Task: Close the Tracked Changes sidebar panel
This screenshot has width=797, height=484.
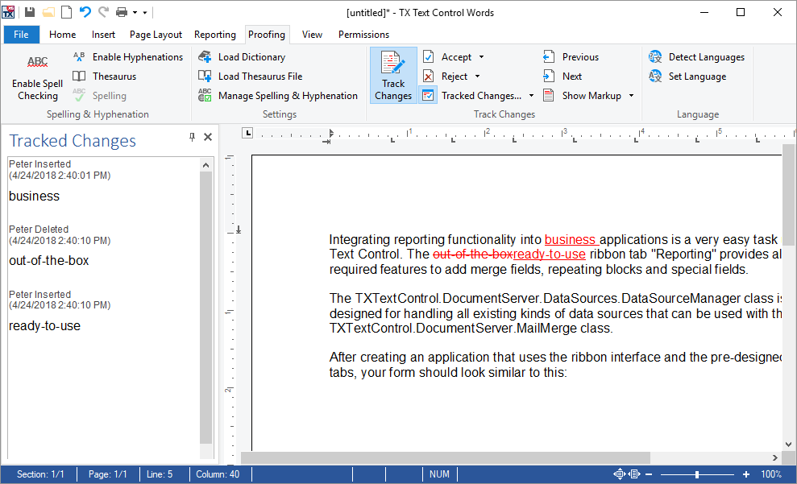Action: [208, 137]
